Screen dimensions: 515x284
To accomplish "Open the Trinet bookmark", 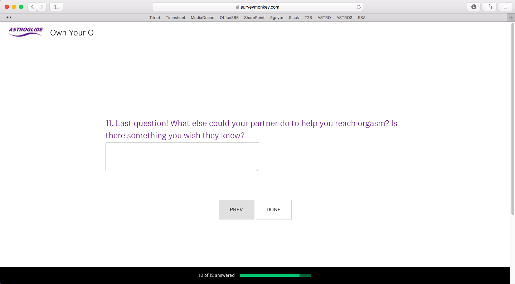I will (x=155, y=18).
